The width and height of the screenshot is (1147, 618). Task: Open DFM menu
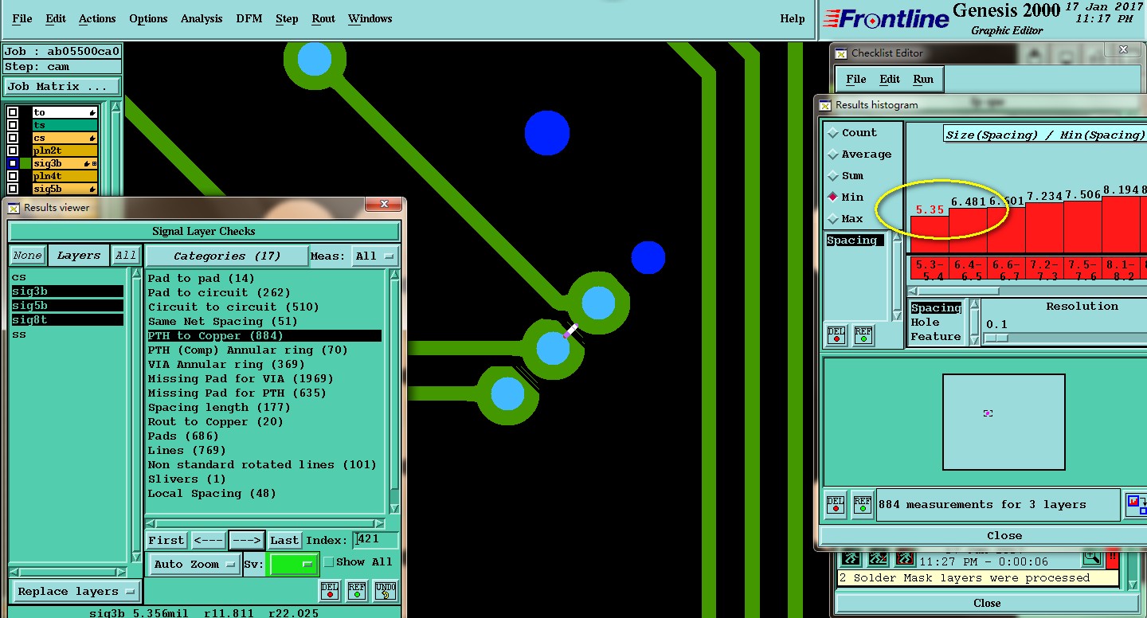point(249,18)
